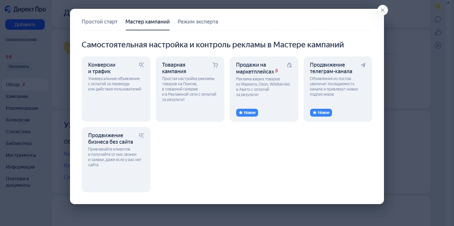Click the Директ Про logo

point(25,9)
